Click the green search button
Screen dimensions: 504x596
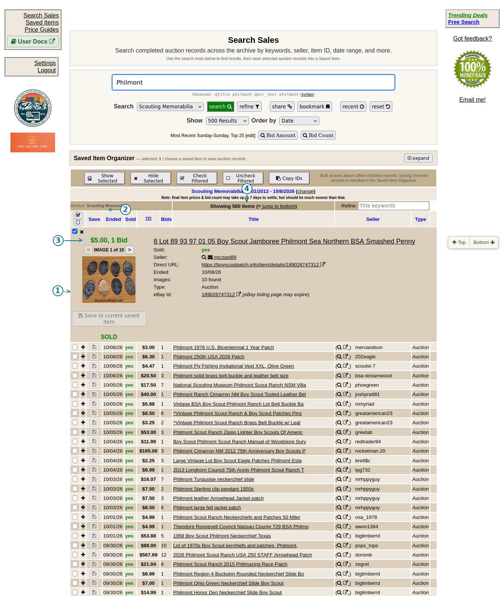click(221, 107)
